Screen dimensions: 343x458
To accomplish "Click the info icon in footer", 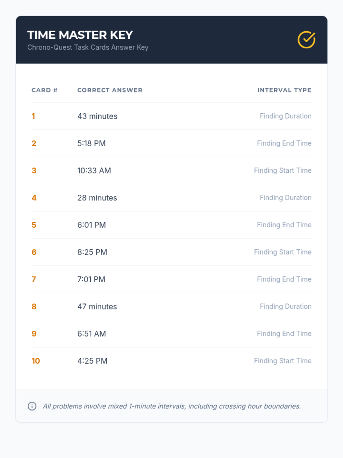I will pos(32,406).
